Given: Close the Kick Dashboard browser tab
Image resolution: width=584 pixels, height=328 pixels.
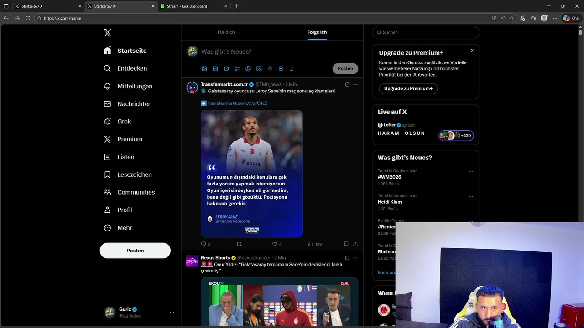Looking at the screenshot, I should click(x=225, y=6).
